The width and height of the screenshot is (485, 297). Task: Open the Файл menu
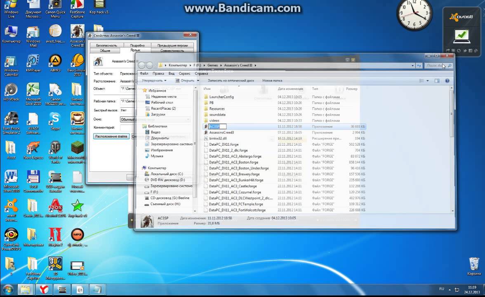144,73
